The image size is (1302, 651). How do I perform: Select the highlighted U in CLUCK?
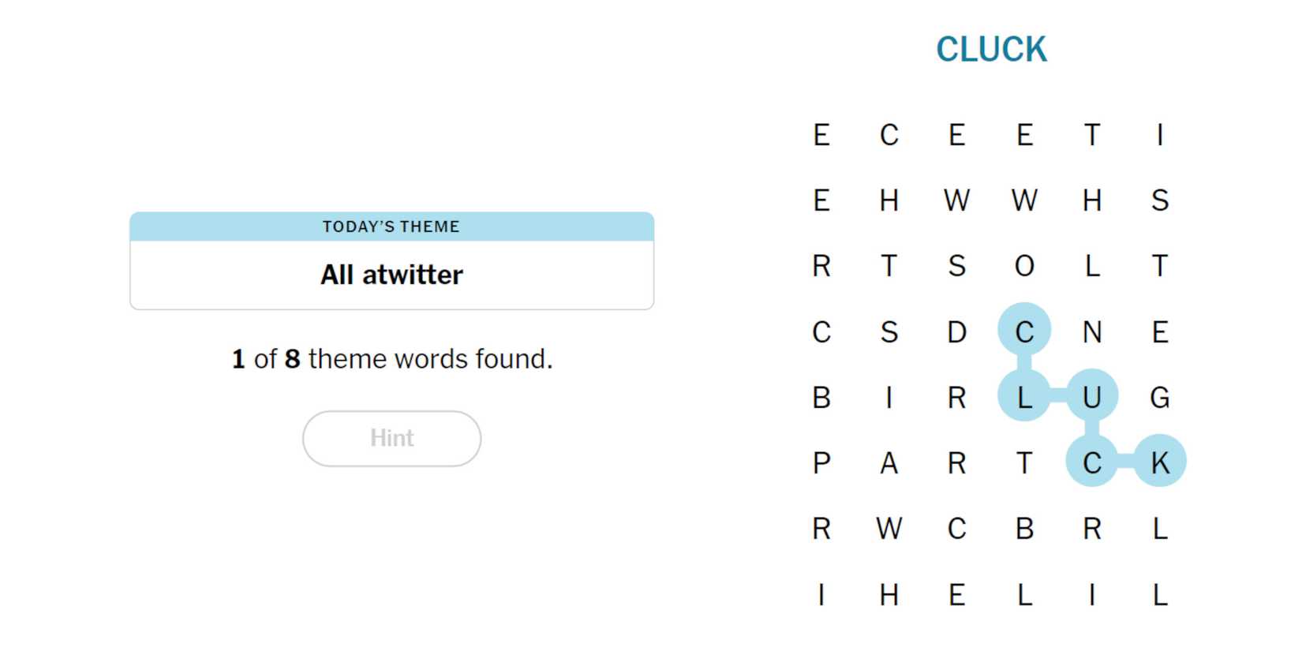click(x=1093, y=398)
